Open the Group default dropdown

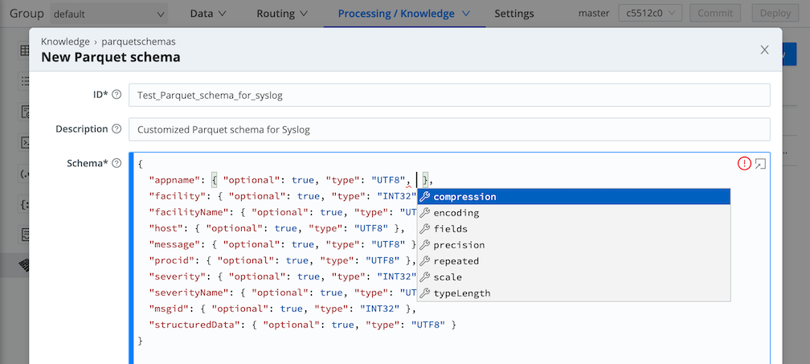pyautogui.click(x=109, y=14)
